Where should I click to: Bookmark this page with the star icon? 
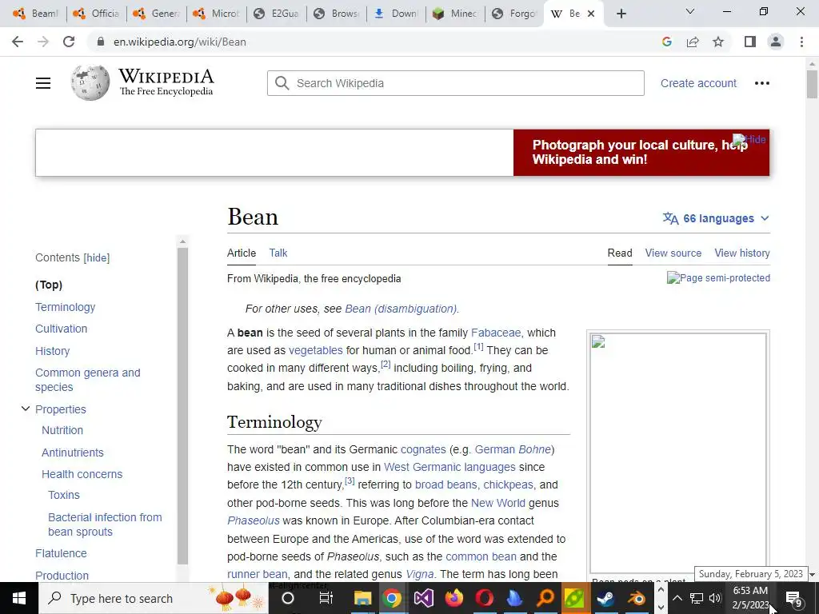pyautogui.click(x=718, y=42)
